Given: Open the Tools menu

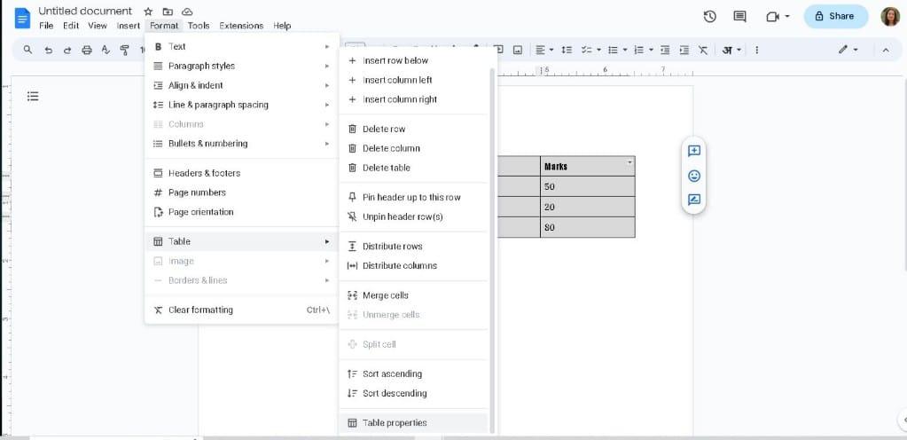Looking at the screenshot, I should pyautogui.click(x=199, y=26).
